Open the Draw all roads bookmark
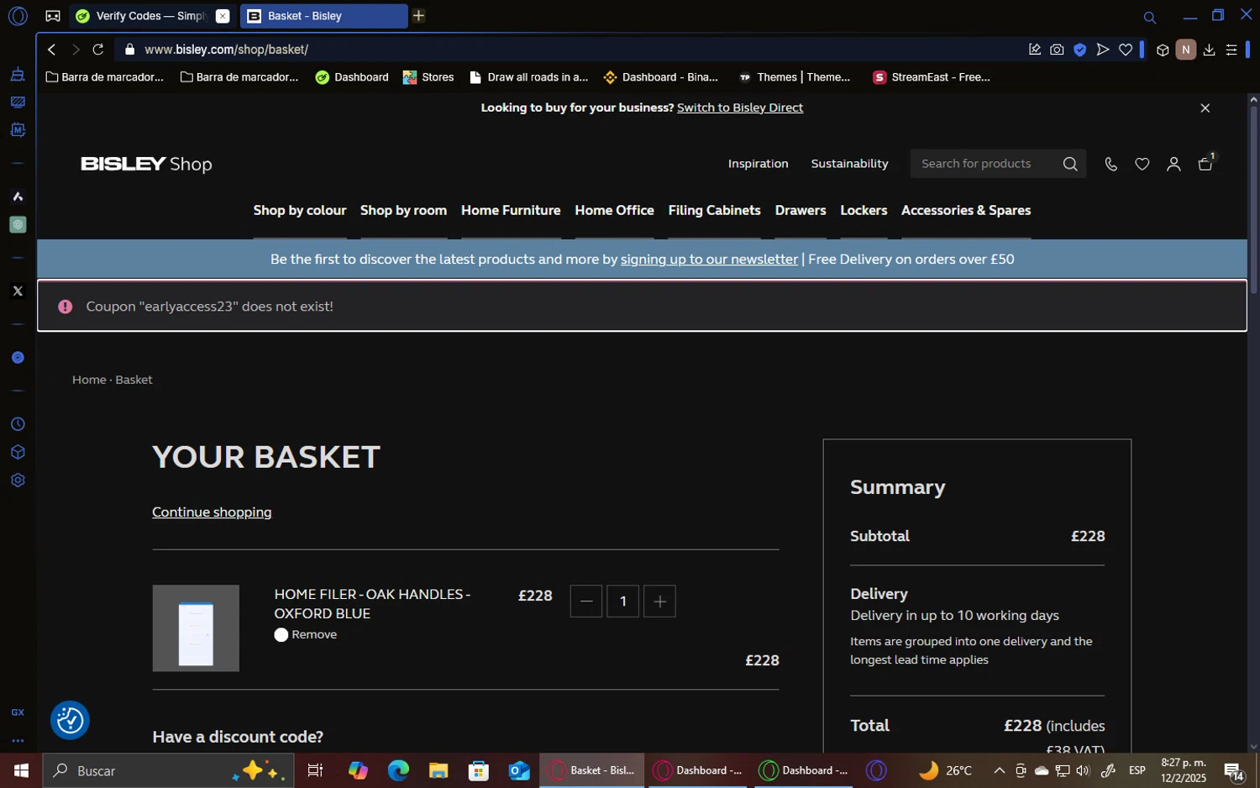 tap(528, 77)
